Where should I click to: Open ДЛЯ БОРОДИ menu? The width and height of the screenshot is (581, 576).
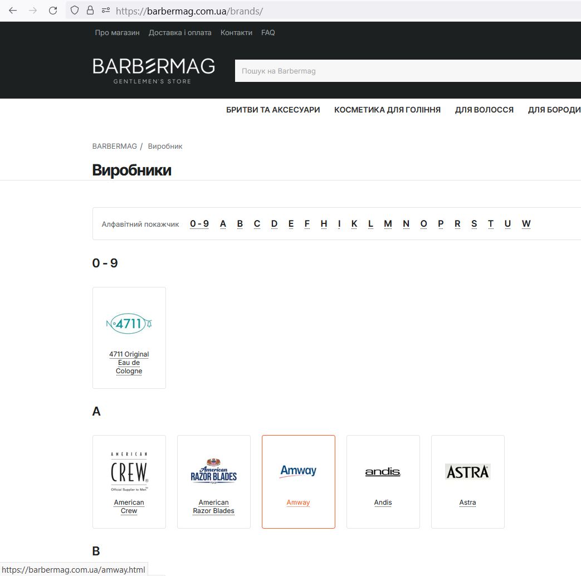tap(554, 110)
